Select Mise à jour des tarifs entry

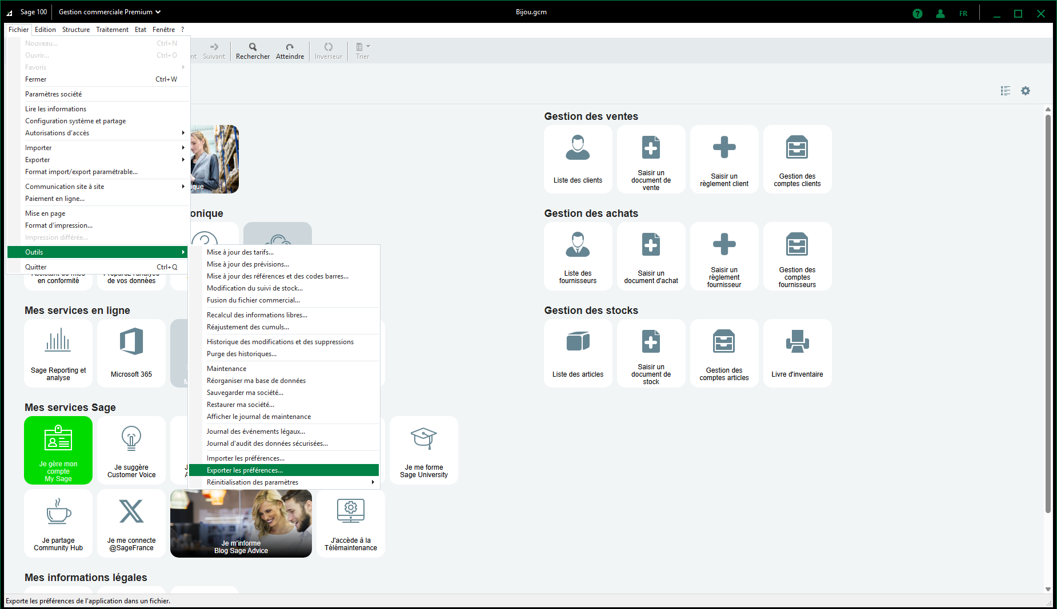(284, 252)
